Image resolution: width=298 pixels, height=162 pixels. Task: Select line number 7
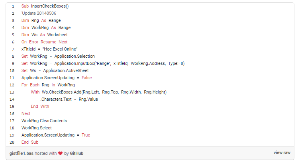click(x=13, y=49)
